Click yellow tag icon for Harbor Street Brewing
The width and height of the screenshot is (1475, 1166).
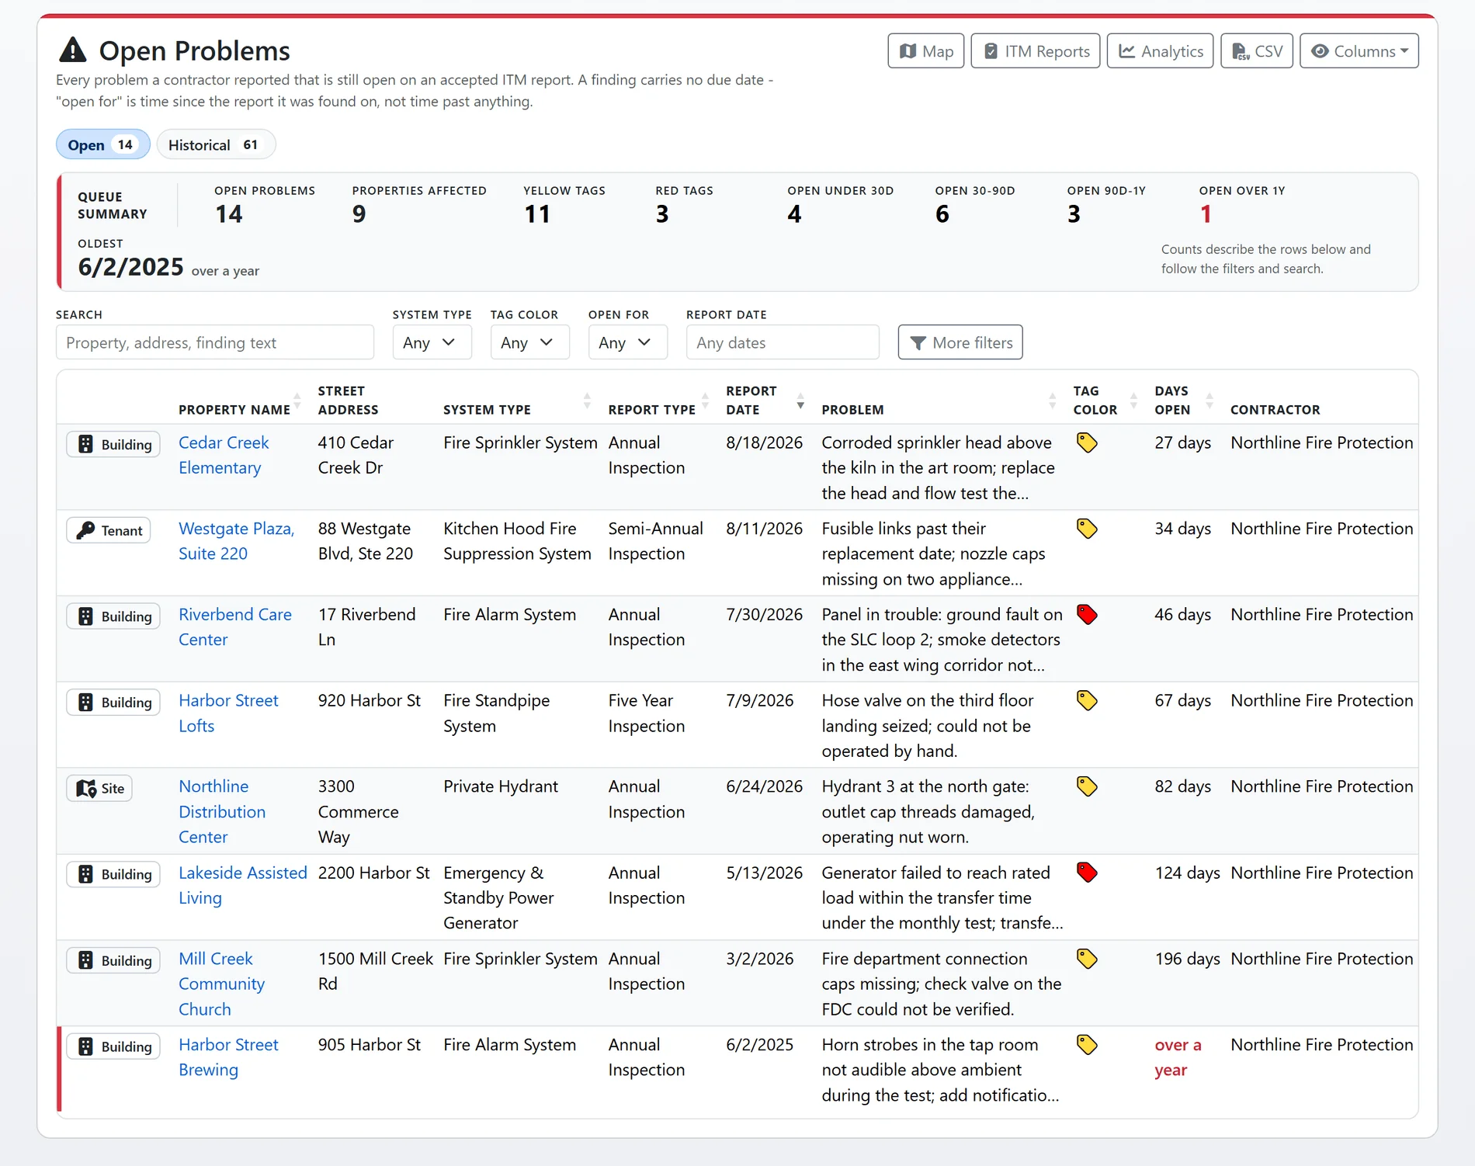point(1087,1045)
